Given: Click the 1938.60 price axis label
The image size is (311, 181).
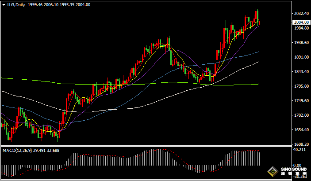Looking at the screenshot, I should 301,43.
